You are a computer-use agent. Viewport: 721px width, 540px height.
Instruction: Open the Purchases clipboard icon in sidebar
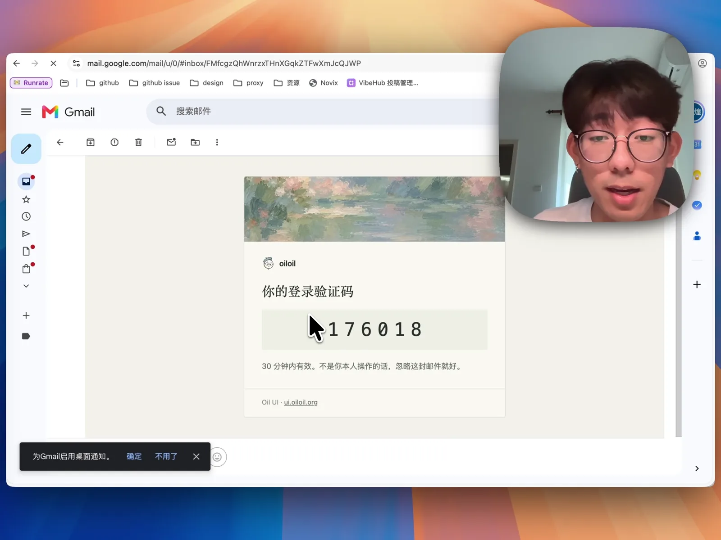click(x=26, y=269)
